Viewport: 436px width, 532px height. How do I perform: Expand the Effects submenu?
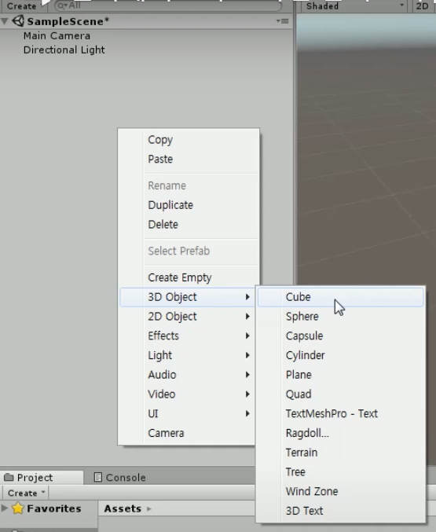pos(189,336)
